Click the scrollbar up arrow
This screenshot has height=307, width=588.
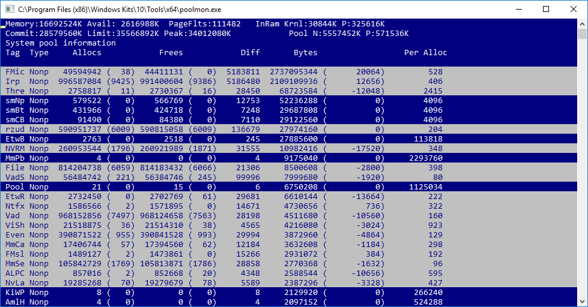click(582, 24)
